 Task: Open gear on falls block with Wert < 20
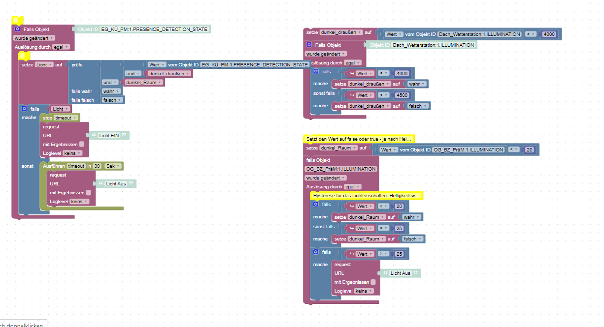point(316,204)
